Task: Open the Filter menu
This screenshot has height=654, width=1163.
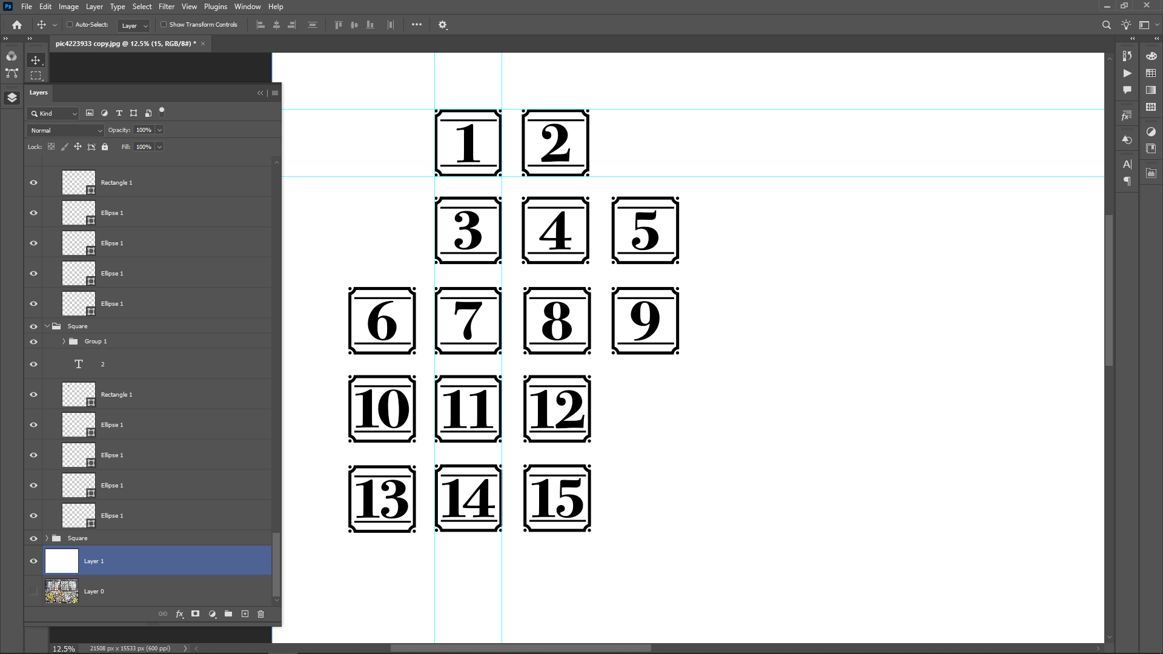Action: coord(166,7)
